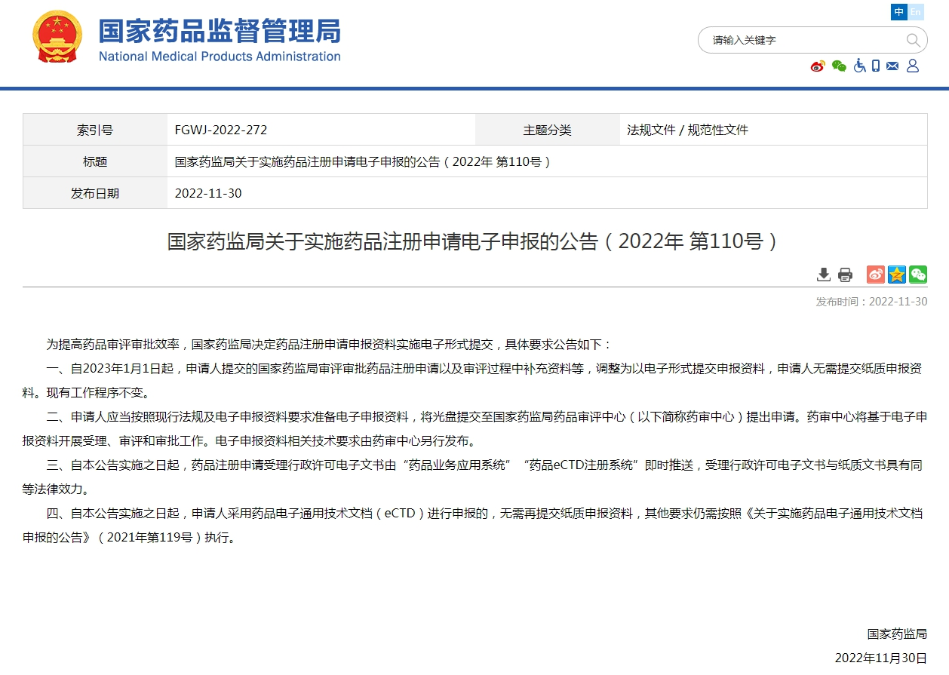
Task: Open the green WeChat icon in the header
Action: tap(839, 66)
